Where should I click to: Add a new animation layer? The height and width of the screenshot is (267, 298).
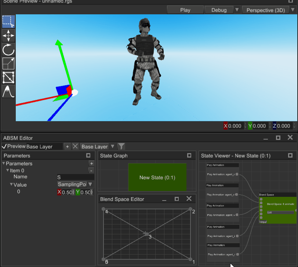point(67,147)
